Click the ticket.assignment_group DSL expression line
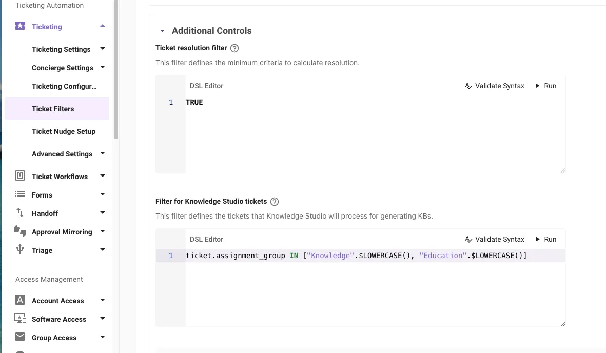 356,256
